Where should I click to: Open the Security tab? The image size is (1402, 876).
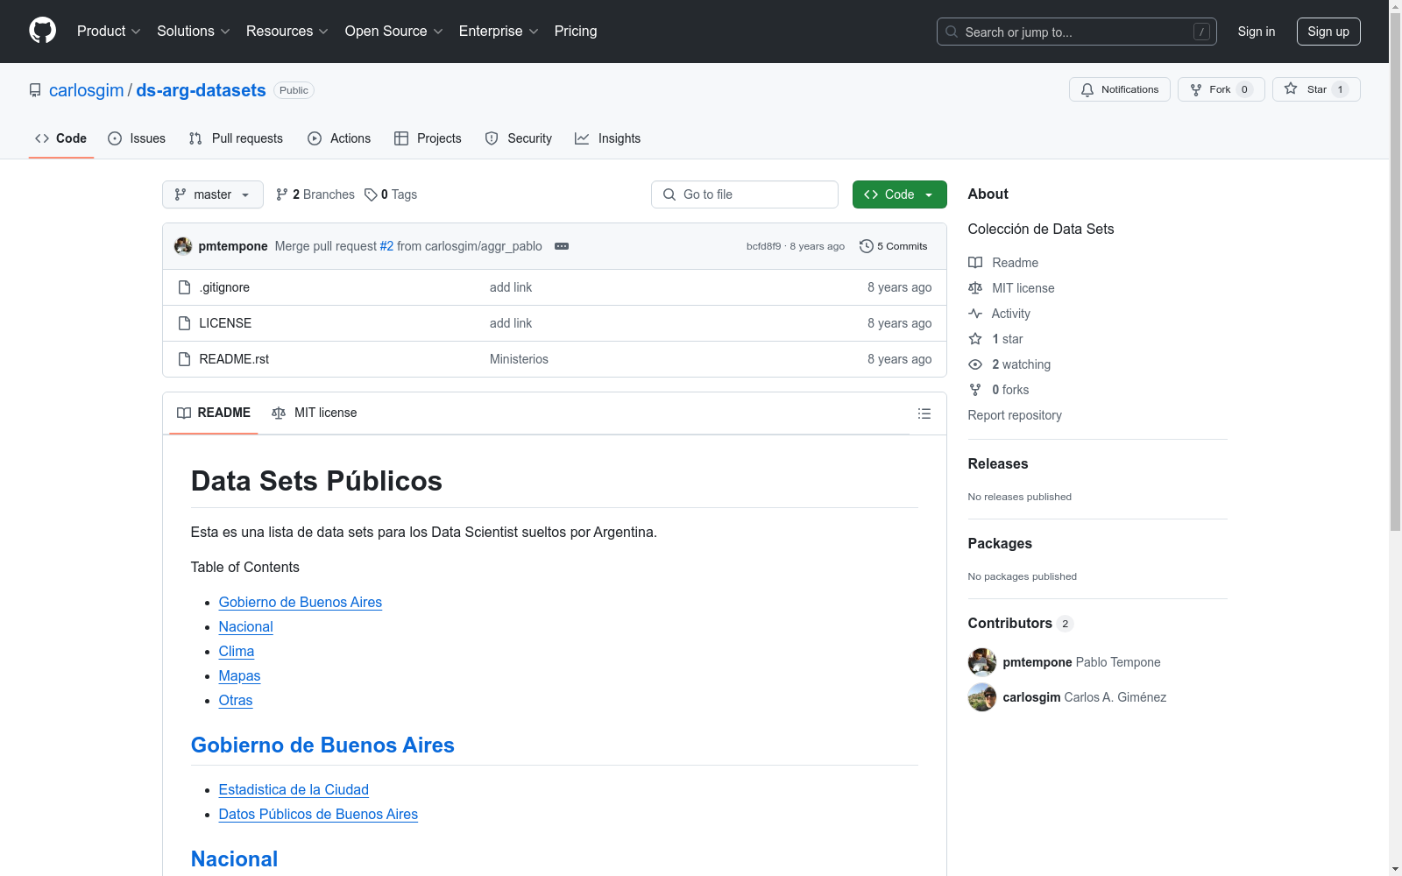coord(519,138)
